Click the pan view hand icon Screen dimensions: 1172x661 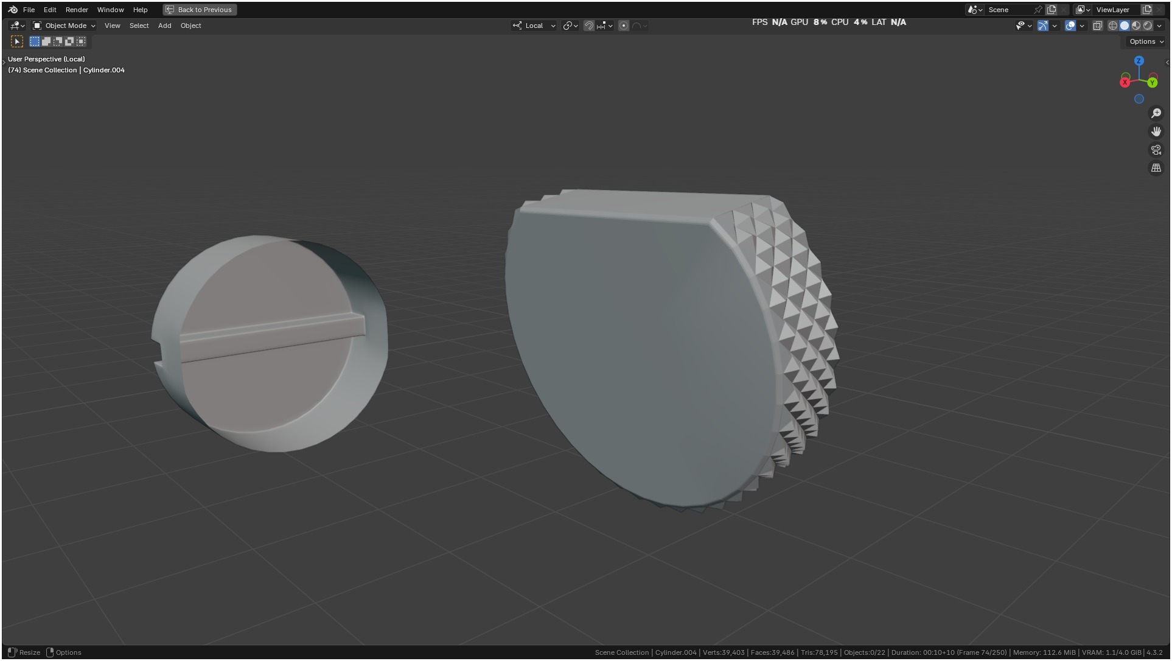click(1156, 131)
